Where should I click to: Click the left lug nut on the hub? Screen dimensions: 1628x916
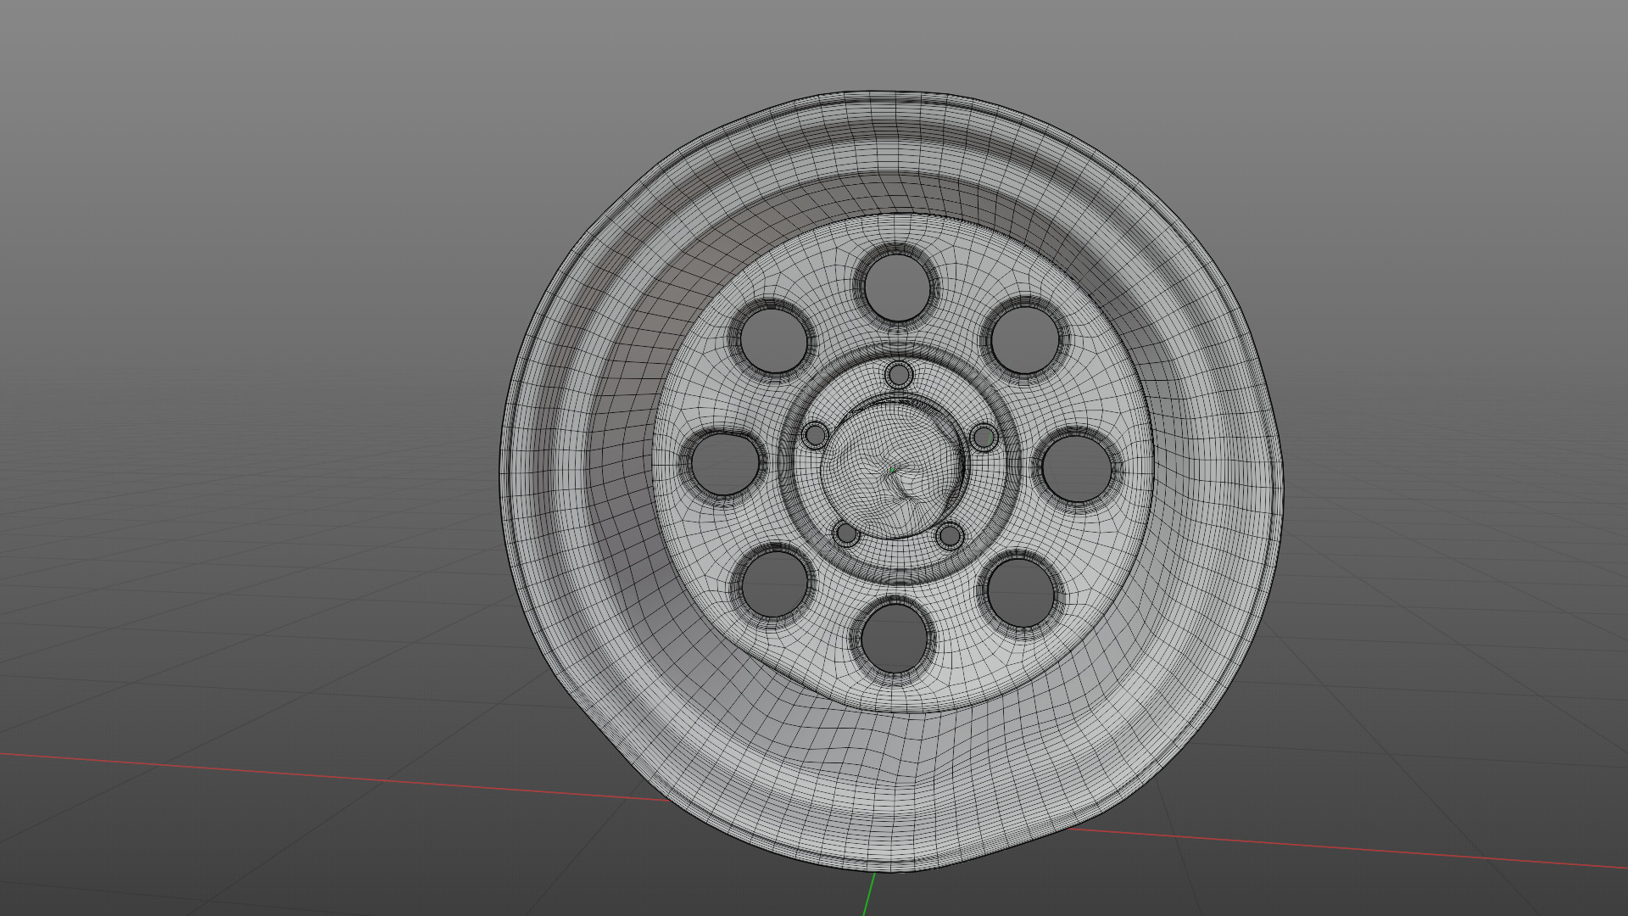(x=816, y=436)
